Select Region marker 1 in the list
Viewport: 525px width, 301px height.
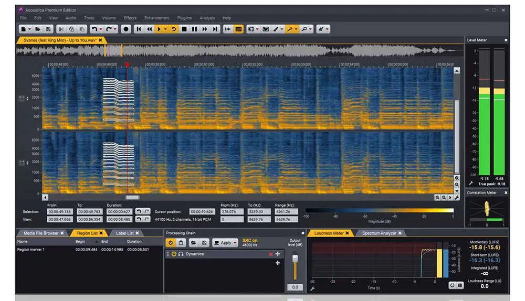[x=31, y=250]
